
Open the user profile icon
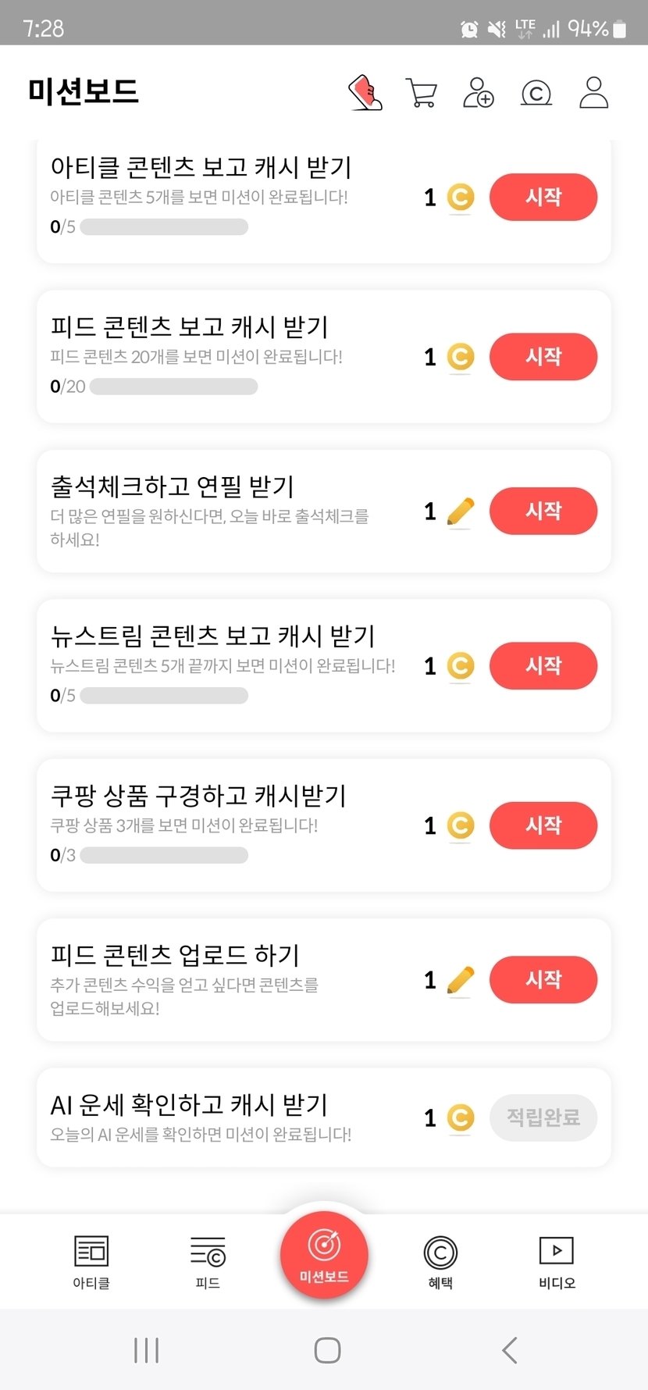click(593, 93)
